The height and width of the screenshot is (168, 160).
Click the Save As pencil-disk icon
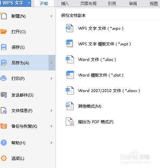click(4, 63)
